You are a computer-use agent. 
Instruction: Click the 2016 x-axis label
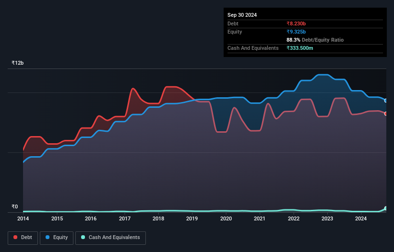pyautogui.click(x=91, y=218)
